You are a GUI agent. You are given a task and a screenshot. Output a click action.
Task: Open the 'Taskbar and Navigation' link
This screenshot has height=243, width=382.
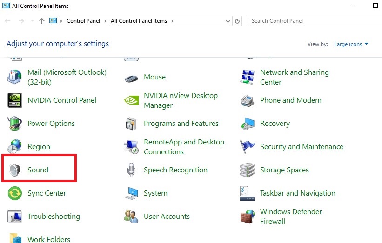297,193
